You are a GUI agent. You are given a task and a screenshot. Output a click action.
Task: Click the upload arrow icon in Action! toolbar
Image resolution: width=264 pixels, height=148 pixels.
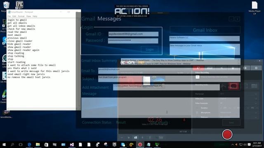(142, 138)
